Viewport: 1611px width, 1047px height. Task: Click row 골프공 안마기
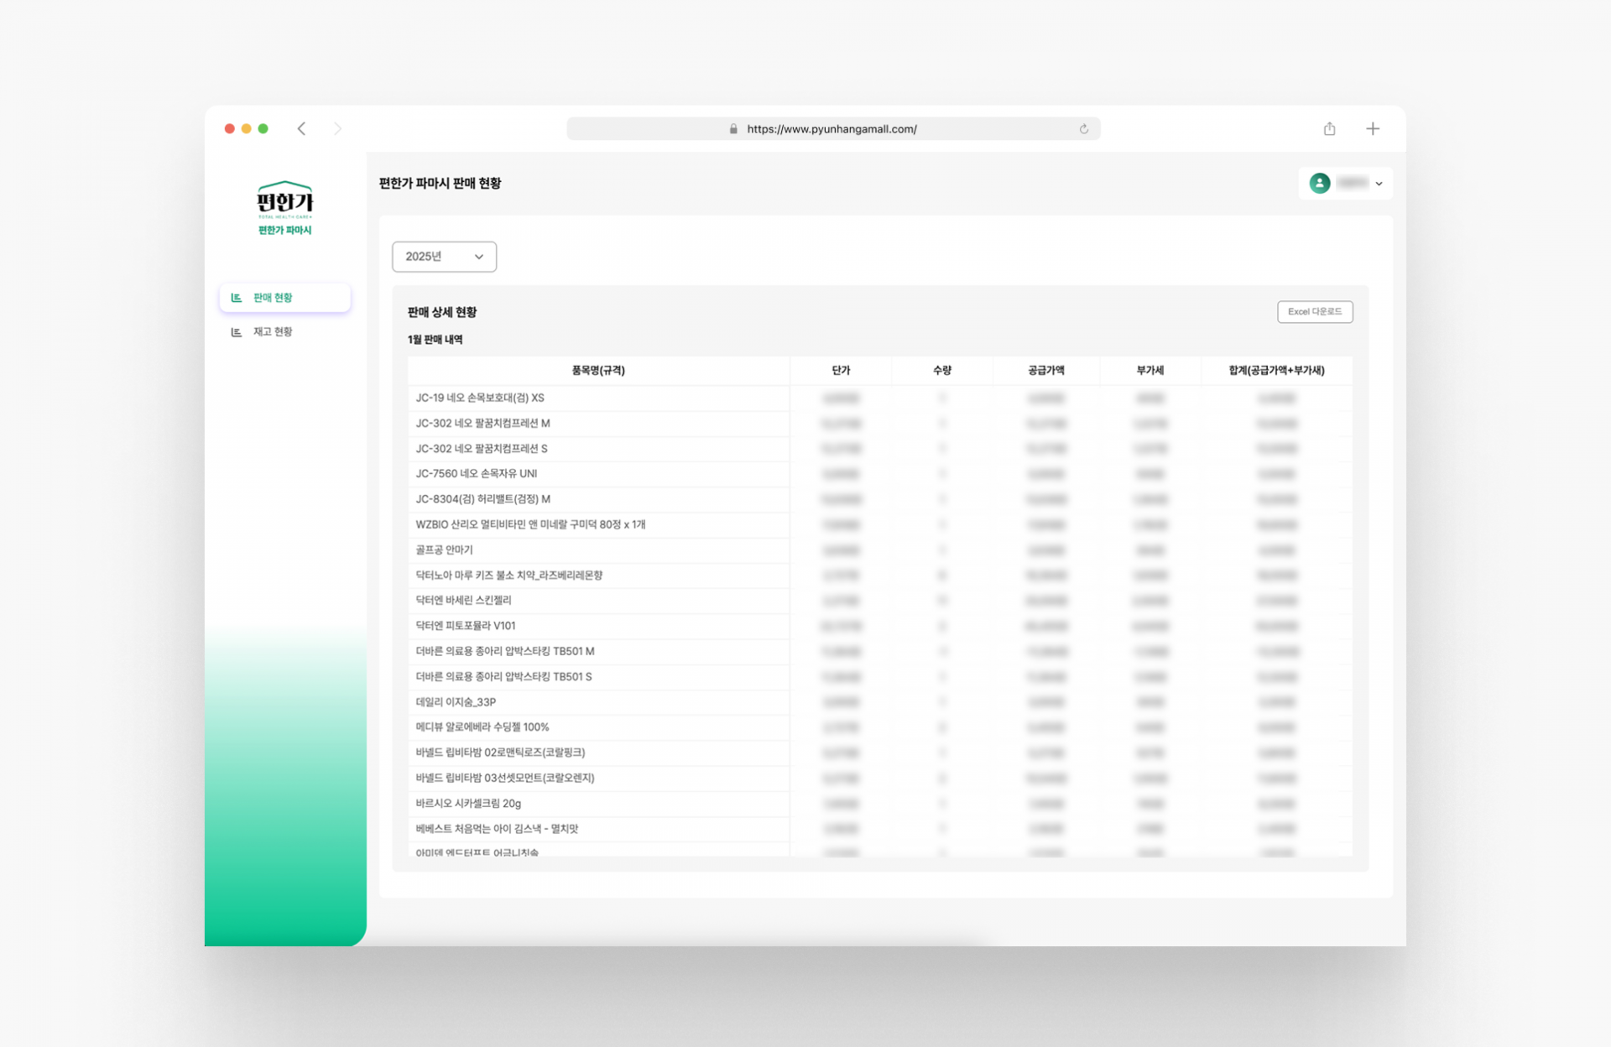click(879, 550)
